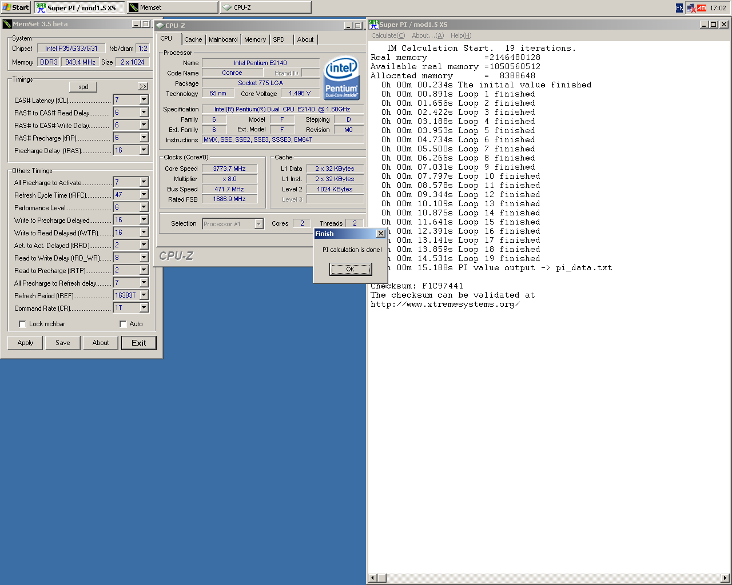This screenshot has height=585, width=732.
Task: Click the scrollbar right arrow in Super PI
Action: [725, 578]
